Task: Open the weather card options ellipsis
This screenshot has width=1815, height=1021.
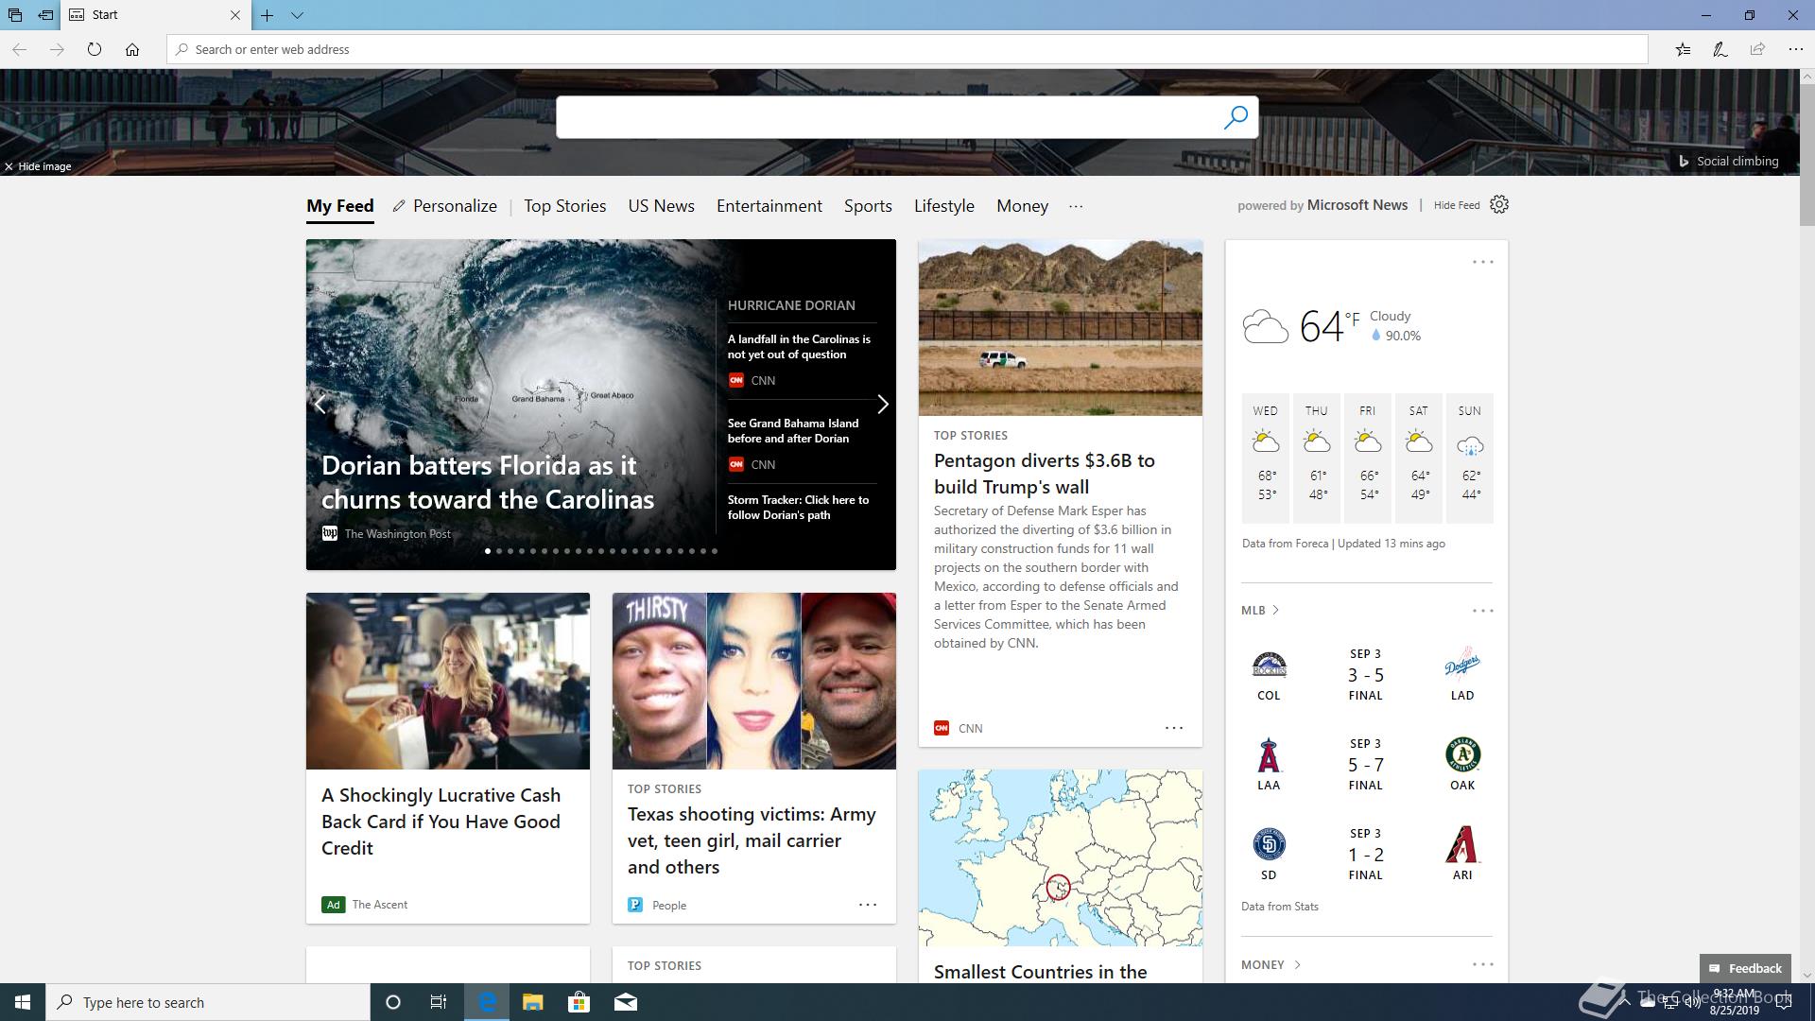Action: pos(1482,262)
